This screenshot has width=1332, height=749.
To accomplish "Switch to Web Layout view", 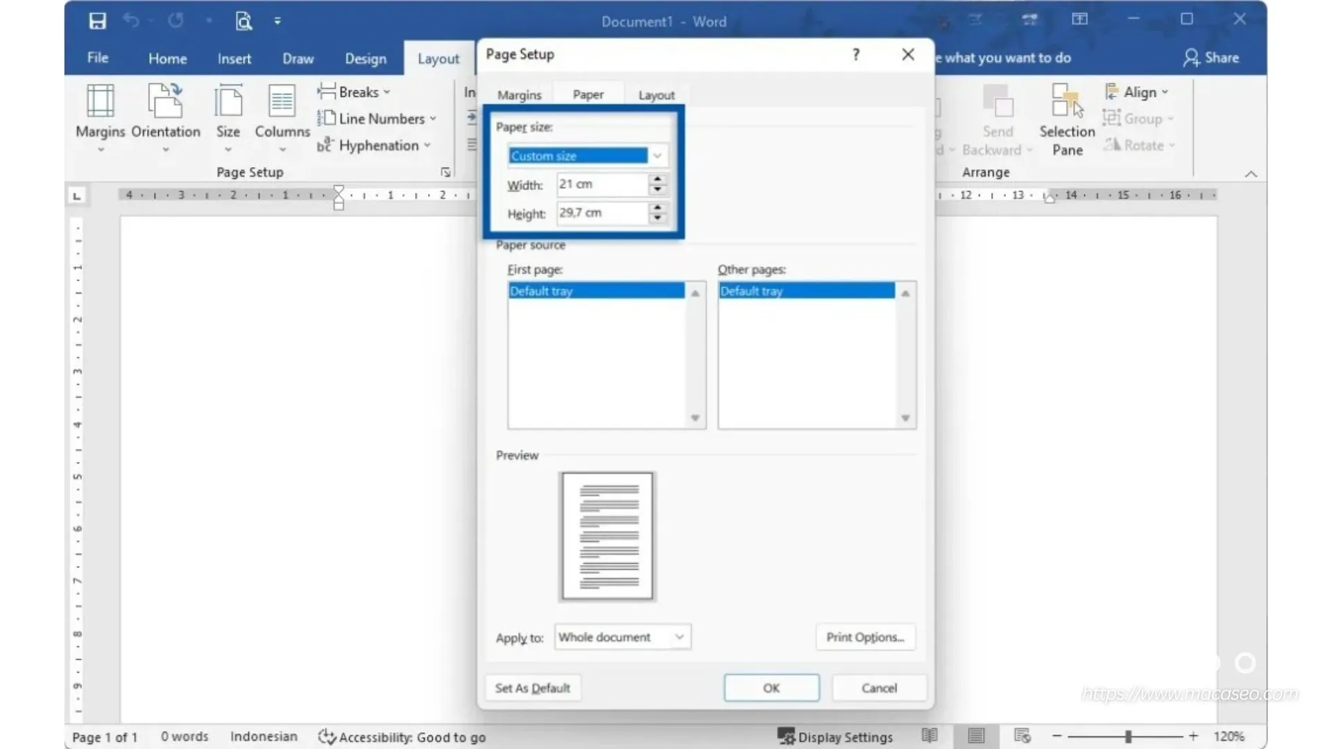I will pos(1022,736).
